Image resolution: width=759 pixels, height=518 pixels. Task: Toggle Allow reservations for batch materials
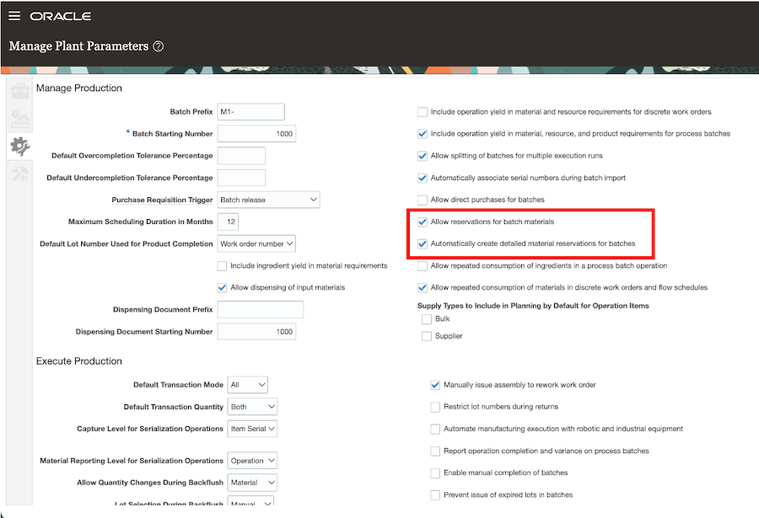pyautogui.click(x=423, y=222)
